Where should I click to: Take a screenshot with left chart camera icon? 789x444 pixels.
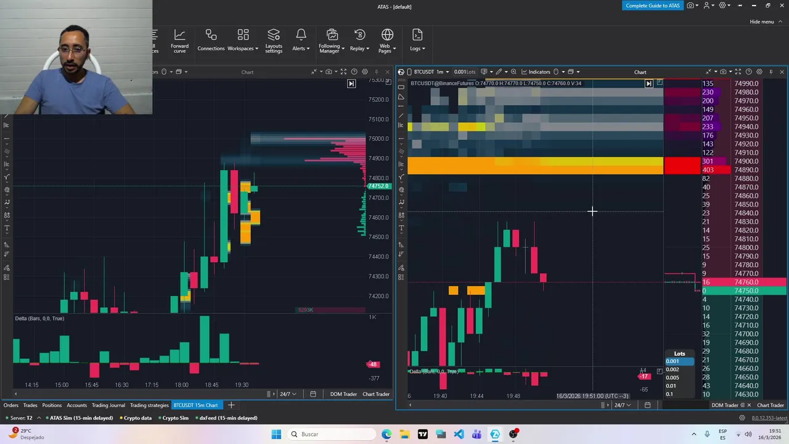pyautogui.click(x=330, y=72)
